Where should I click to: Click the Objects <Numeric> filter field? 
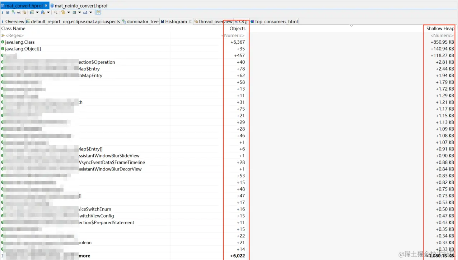[233, 35]
